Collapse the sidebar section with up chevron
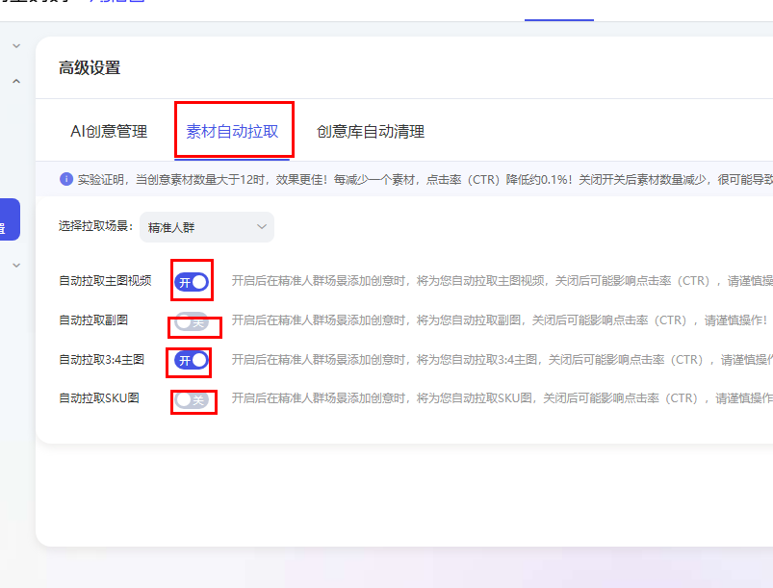This screenshot has width=773, height=588. click(x=16, y=83)
